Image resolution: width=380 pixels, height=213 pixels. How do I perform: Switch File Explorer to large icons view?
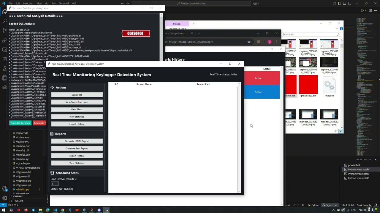click(341, 131)
